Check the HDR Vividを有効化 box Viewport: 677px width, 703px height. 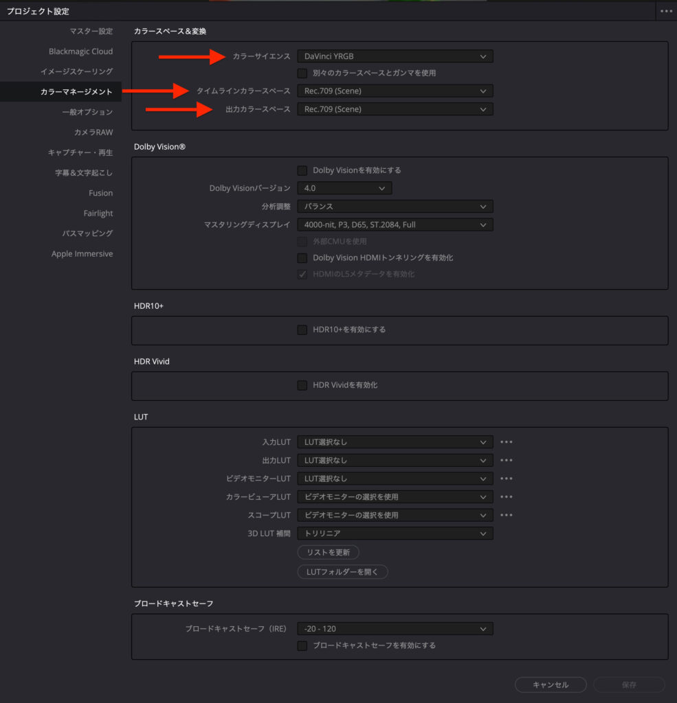tap(302, 385)
